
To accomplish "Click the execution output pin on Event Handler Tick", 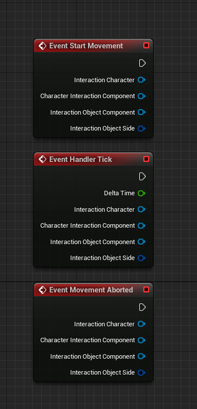I will (x=142, y=176).
